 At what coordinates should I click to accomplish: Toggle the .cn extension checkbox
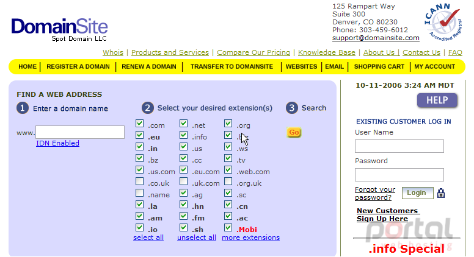228,204
